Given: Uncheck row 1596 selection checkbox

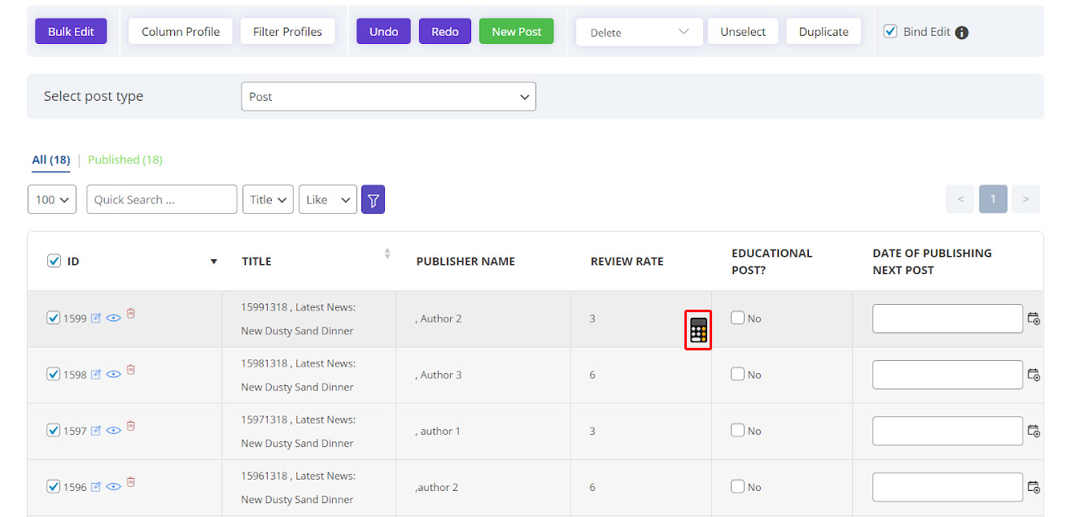Looking at the screenshot, I should (54, 486).
